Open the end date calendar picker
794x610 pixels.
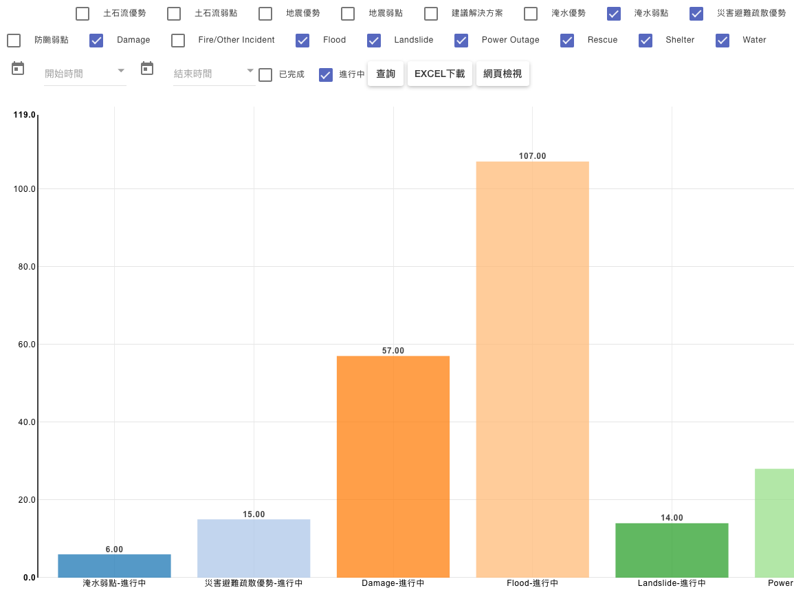click(146, 68)
